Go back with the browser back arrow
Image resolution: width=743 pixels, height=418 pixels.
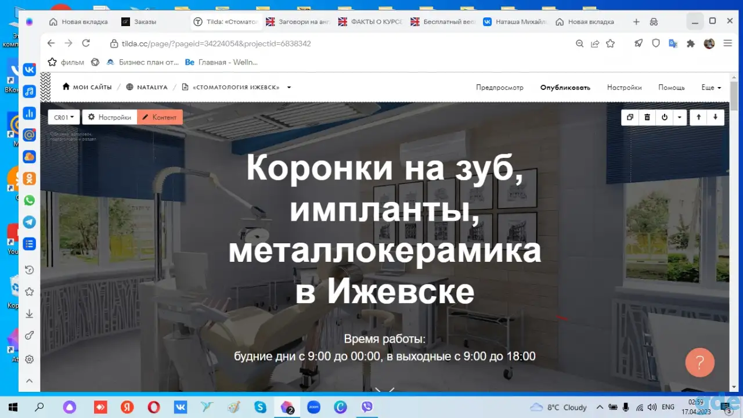click(x=51, y=44)
